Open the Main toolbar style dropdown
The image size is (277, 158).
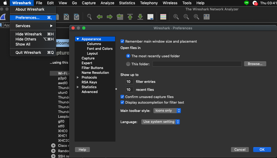pyautogui.click(x=167, y=111)
